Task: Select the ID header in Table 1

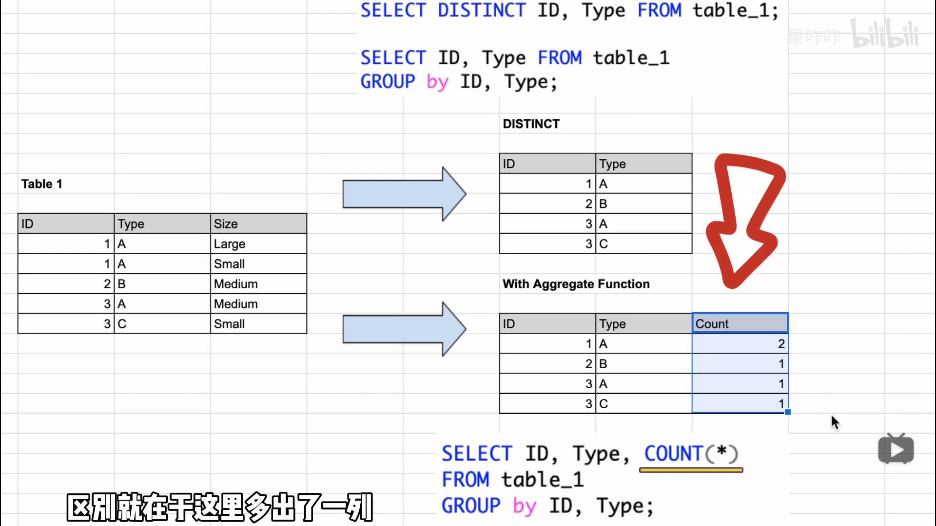Action: point(65,224)
